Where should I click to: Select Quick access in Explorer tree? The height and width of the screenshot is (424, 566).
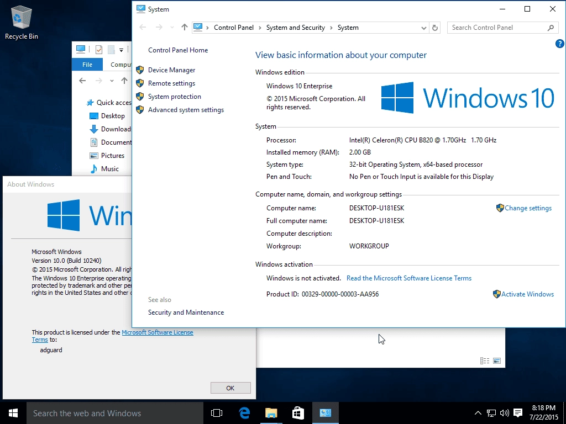tap(109, 103)
